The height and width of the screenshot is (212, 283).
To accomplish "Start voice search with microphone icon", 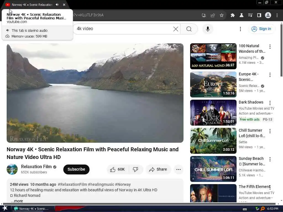I will (x=208, y=29).
